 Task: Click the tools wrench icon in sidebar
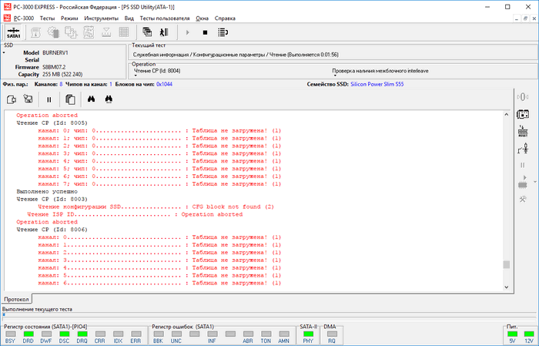point(522,200)
